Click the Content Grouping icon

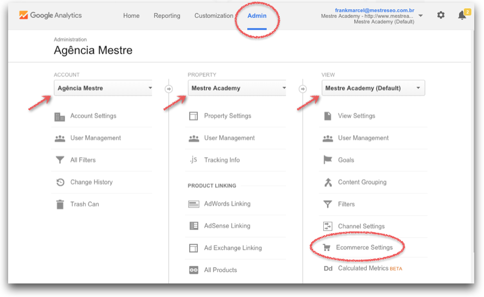(x=328, y=182)
